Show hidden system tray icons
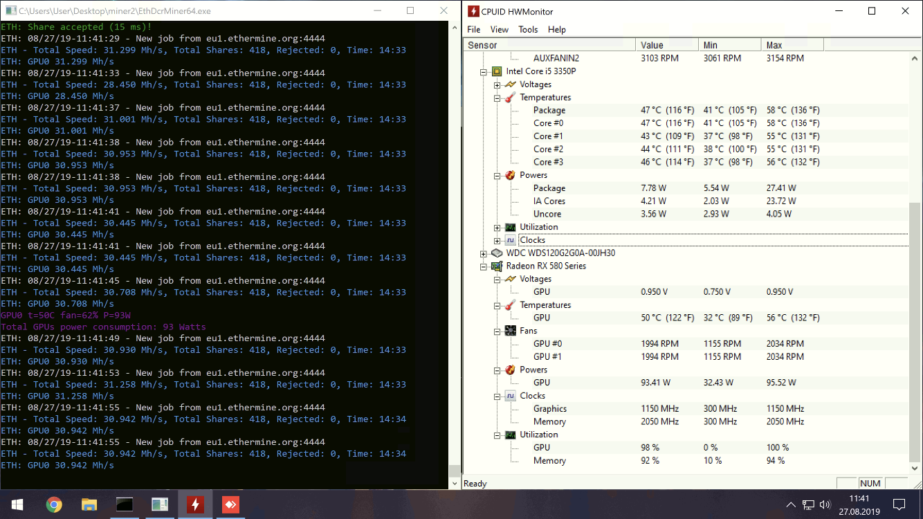The image size is (923, 519). pos(791,504)
